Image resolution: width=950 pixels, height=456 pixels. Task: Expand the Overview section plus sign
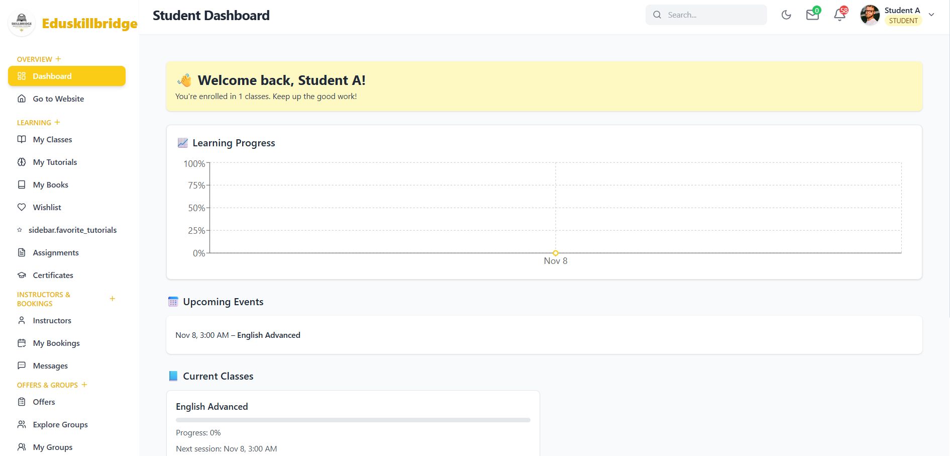pos(58,59)
